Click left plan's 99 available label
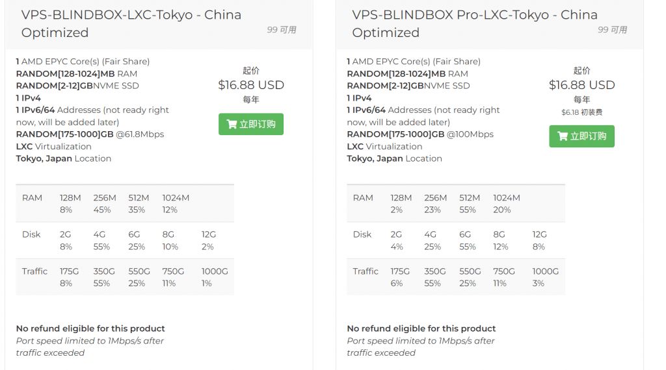 pos(282,30)
